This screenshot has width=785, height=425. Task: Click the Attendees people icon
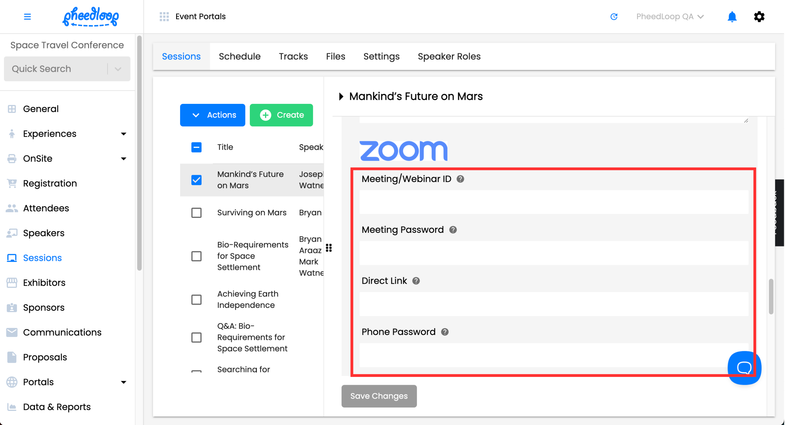12,208
